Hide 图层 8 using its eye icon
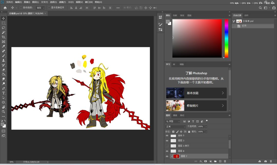 167,151
